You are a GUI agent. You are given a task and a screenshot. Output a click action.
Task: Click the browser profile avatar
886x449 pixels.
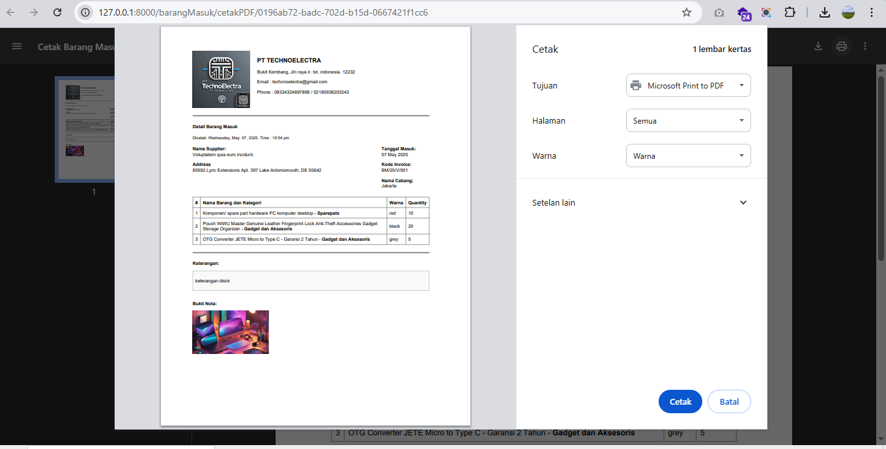click(848, 12)
